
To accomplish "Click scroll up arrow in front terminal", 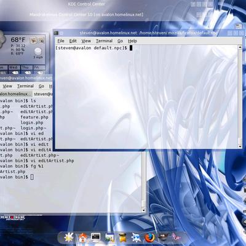I will coord(240,47).
